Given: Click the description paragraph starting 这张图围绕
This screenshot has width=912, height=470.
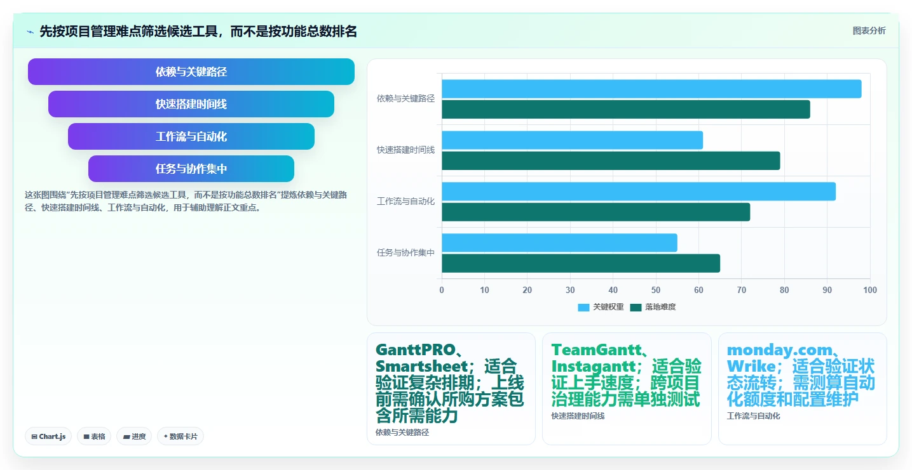Looking at the screenshot, I should (x=186, y=201).
